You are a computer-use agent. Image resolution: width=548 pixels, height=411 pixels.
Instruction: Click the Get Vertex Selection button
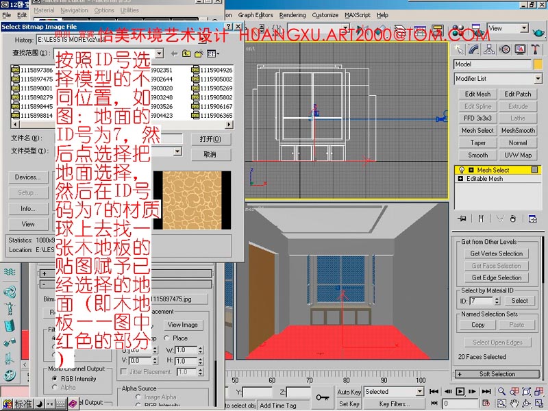496,253
